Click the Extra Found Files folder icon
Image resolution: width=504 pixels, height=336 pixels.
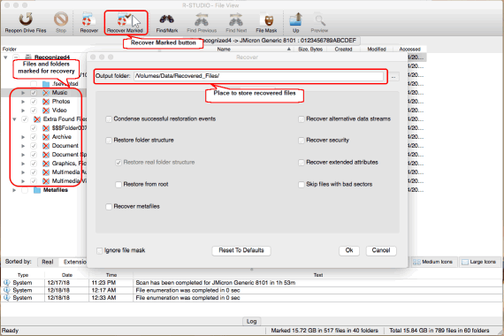(37, 119)
